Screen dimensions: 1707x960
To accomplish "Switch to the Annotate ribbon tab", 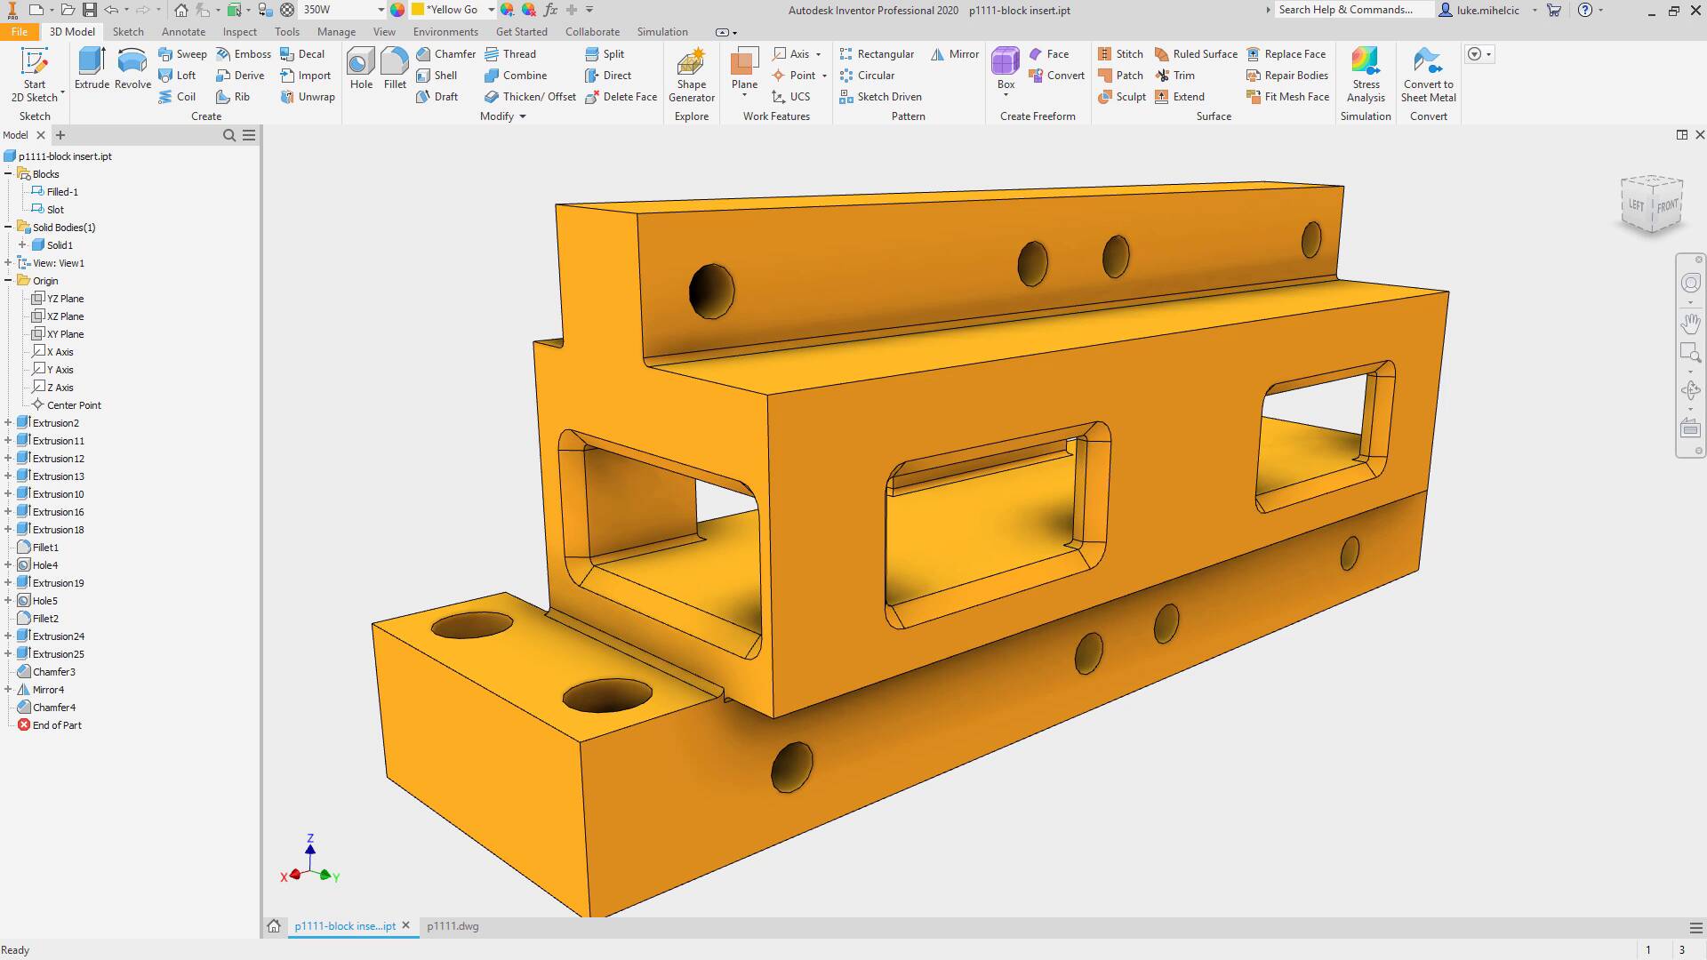I will (x=183, y=31).
